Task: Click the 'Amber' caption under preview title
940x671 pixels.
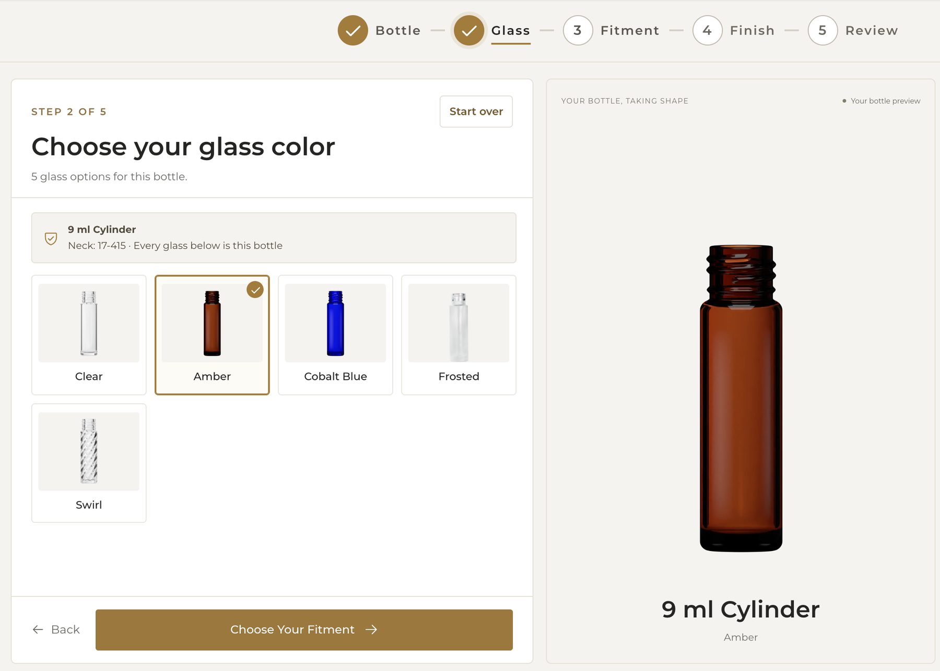Action: point(741,637)
